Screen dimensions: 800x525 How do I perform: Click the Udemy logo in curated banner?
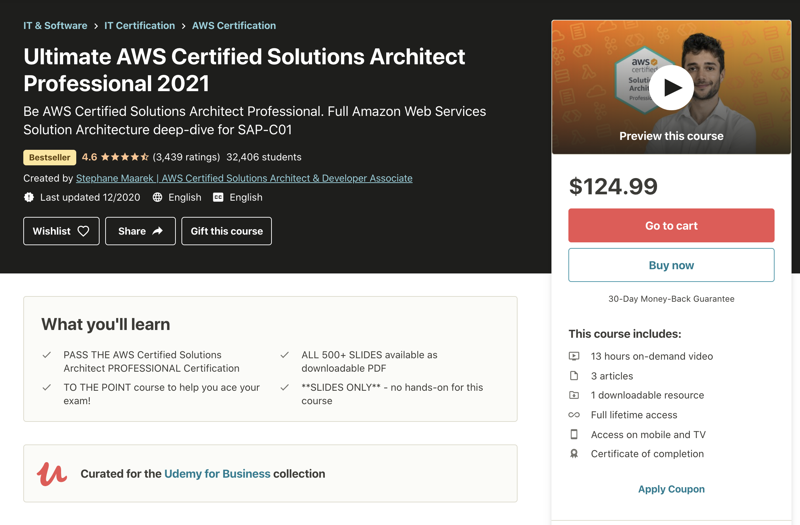click(x=52, y=474)
